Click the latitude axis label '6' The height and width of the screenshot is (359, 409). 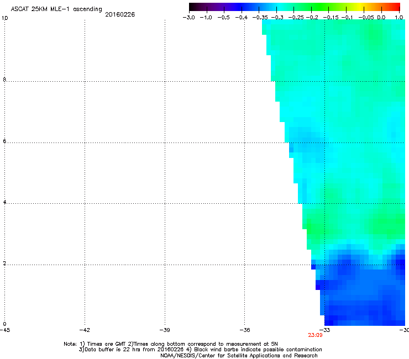pos(4,141)
